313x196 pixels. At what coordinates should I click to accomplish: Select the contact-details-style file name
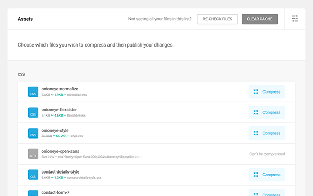pyautogui.click(x=61, y=172)
